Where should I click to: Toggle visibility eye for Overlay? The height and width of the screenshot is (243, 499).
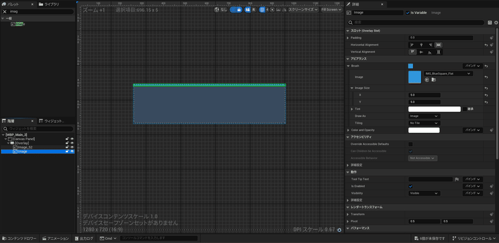72,143
